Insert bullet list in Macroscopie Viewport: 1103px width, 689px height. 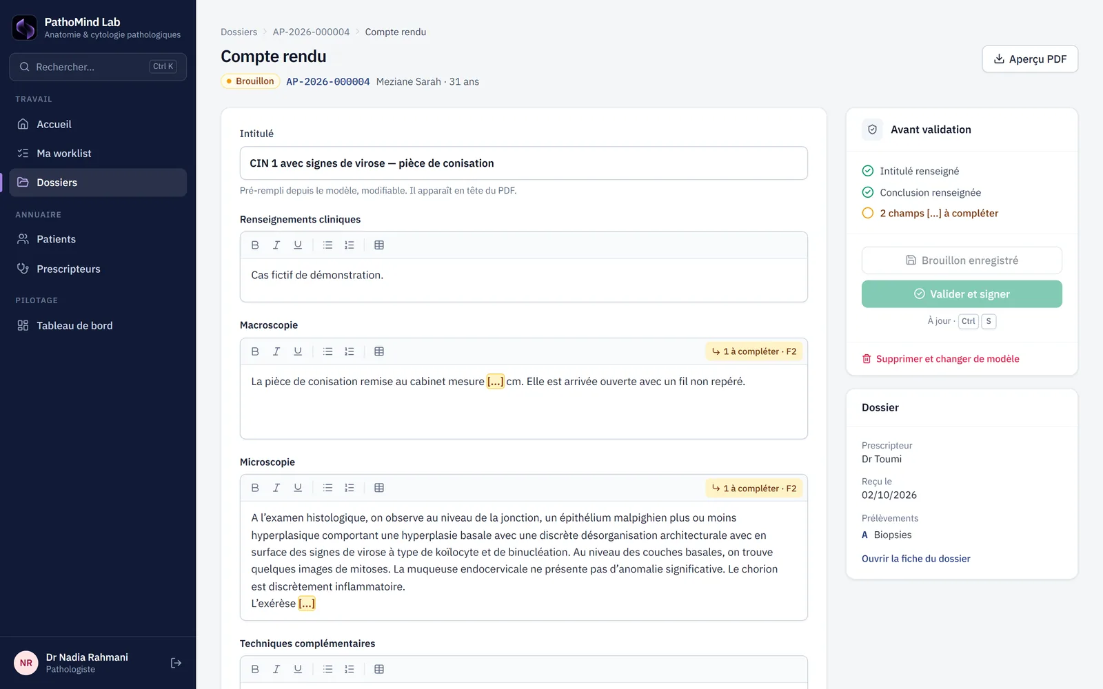(x=328, y=351)
